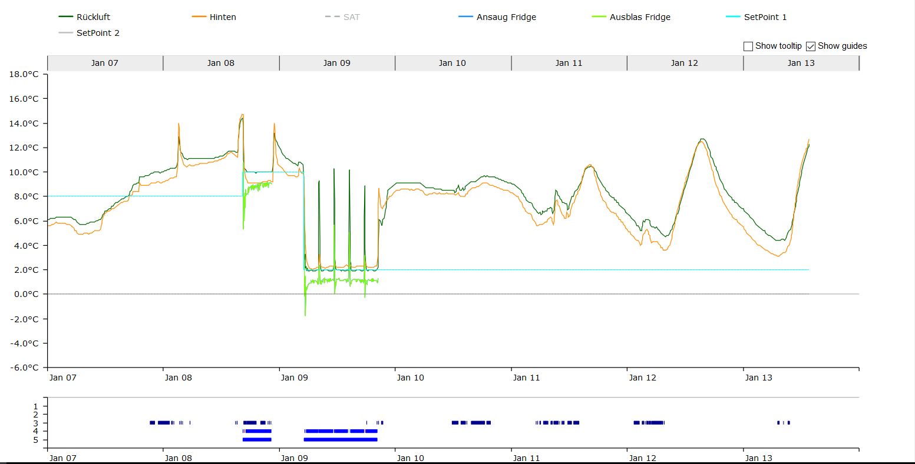The width and height of the screenshot is (915, 464).
Task: Select the row 4 event bar on Jan 08
Action: pyautogui.click(x=258, y=431)
